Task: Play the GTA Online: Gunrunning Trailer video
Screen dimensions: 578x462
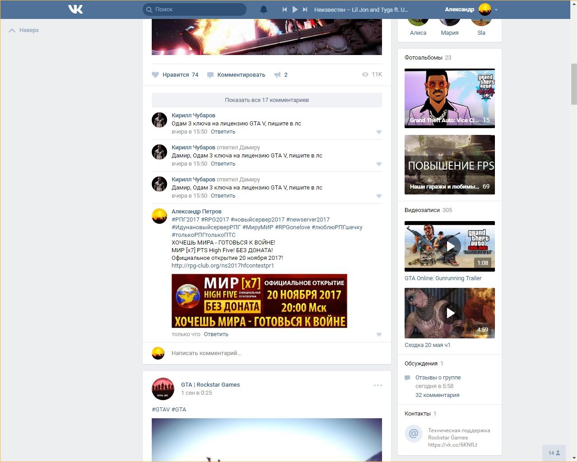Action: click(450, 246)
